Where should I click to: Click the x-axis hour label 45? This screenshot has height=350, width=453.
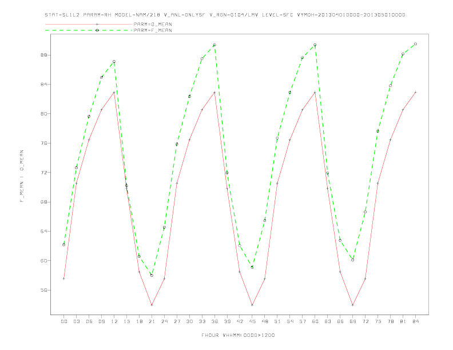click(x=252, y=321)
